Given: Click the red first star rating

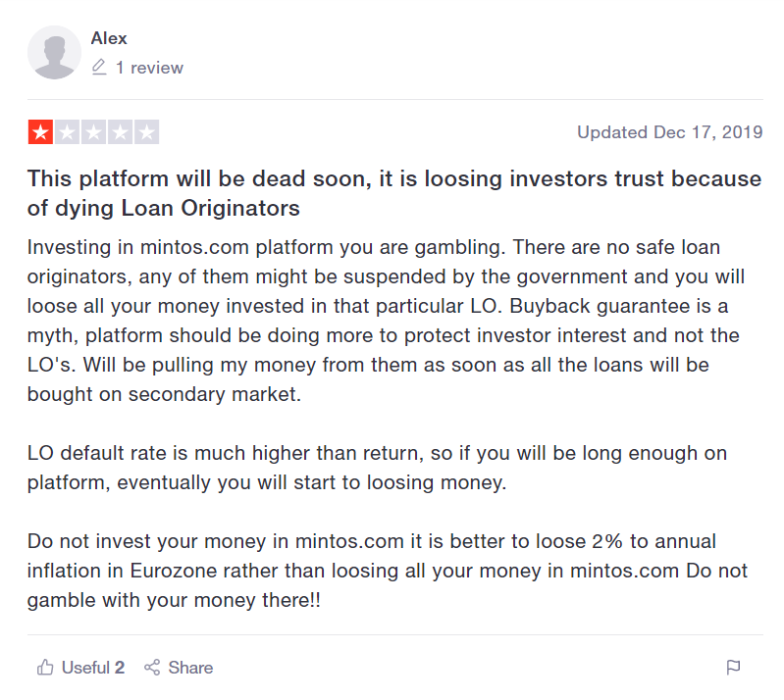Looking at the screenshot, I should (x=40, y=132).
